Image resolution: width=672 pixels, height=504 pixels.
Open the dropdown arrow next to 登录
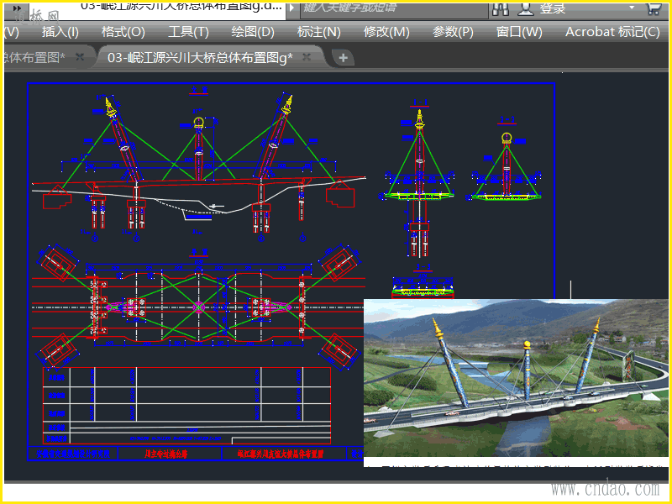(632, 8)
